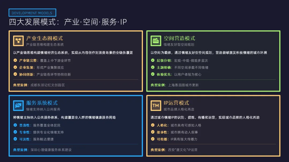The image size is (289, 162).
Task: Click the 服务系统模式 handshake icon
Action: tap(18, 106)
